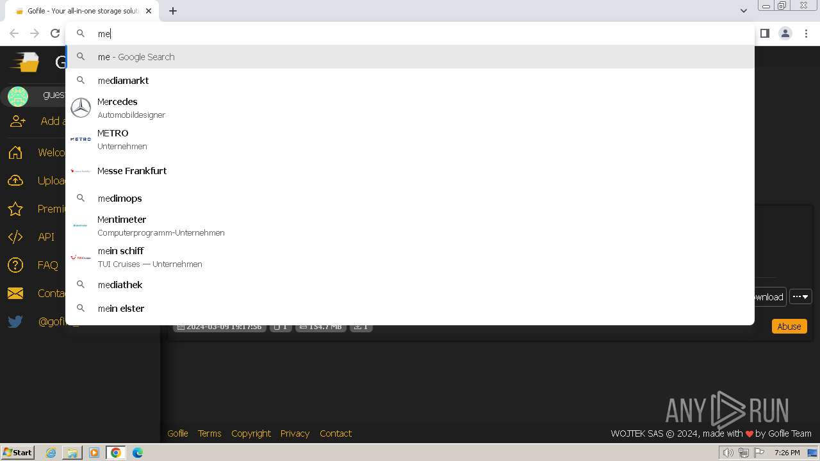This screenshot has width=820, height=461.
Task: Open the Contact footer link
Action: point(336,433)
